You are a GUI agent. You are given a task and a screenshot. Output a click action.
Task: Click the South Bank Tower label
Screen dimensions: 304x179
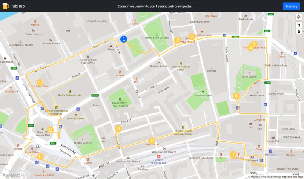(x=200, y=22)
